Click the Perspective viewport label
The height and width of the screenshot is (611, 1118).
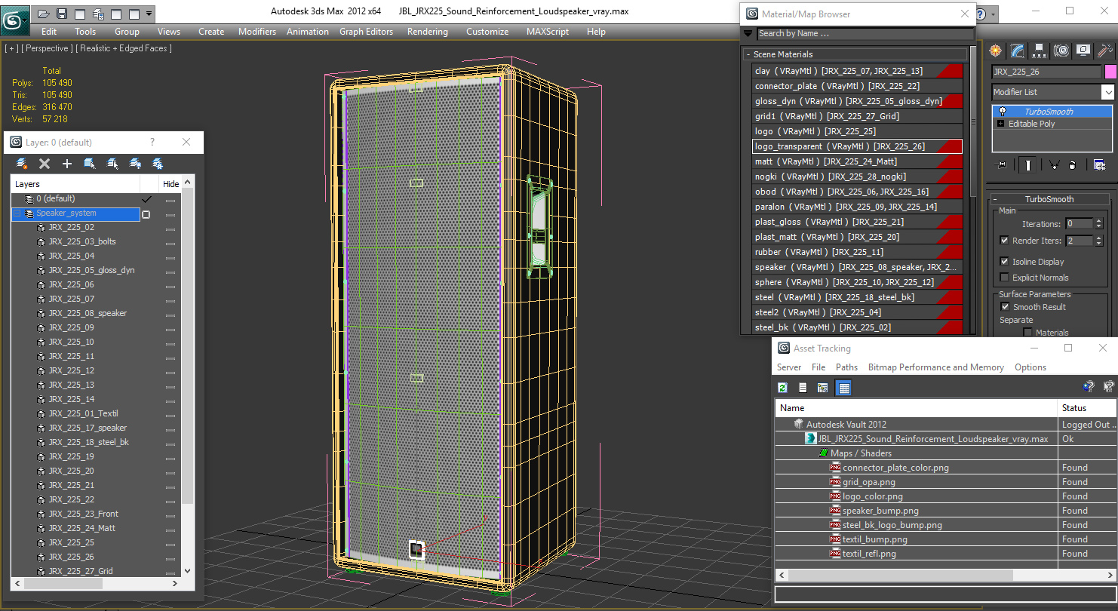pyautogui.click(x=48, y=48)
